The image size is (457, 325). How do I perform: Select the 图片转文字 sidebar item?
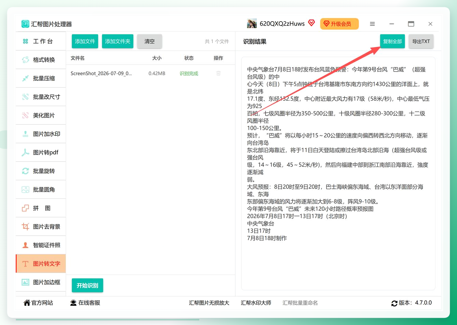coord(41,263)
